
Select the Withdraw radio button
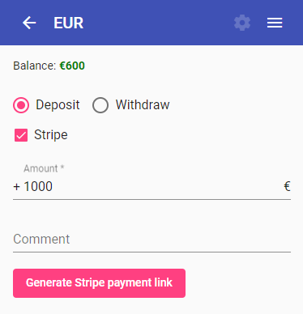coord(100,105)
